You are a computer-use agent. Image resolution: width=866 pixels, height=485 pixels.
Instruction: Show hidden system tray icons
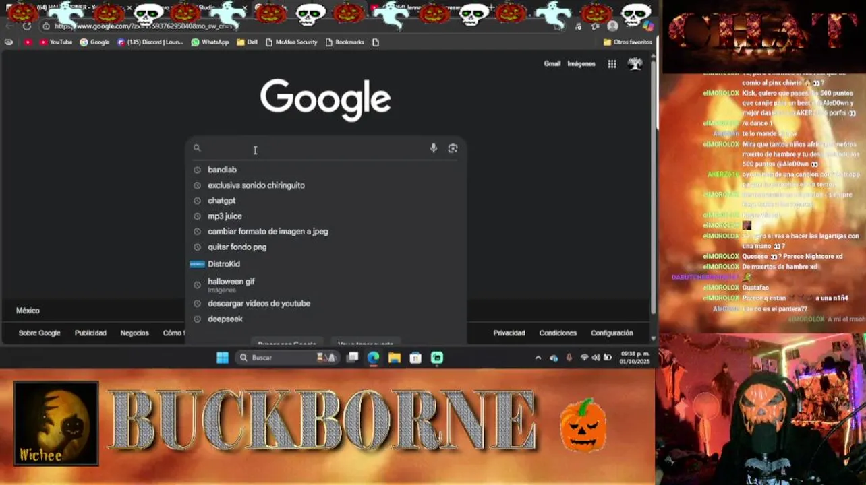[x=538, y=358]
